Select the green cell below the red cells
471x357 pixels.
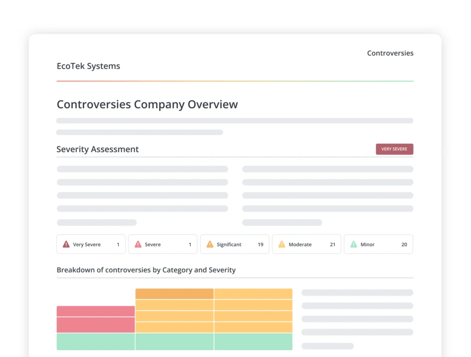click(x=96, y=342)
